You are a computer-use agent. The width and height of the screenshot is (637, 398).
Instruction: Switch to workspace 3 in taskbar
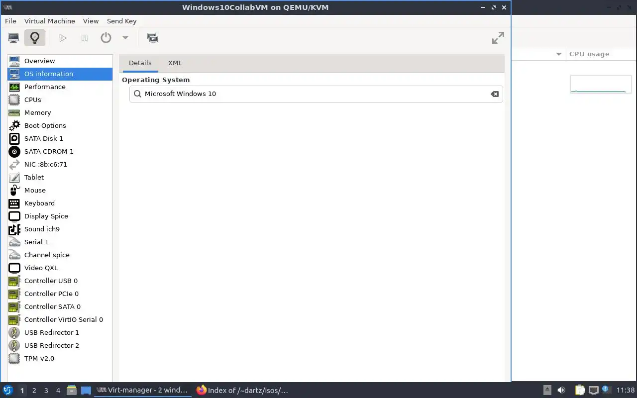coord(46,391)
